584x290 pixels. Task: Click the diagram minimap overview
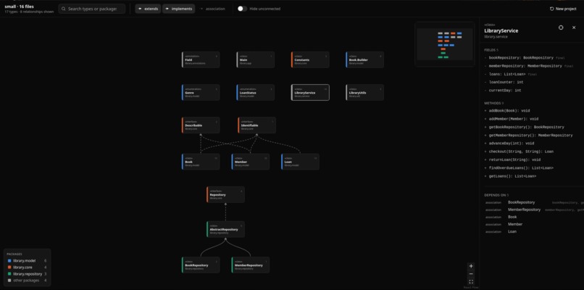coord(445,44)
